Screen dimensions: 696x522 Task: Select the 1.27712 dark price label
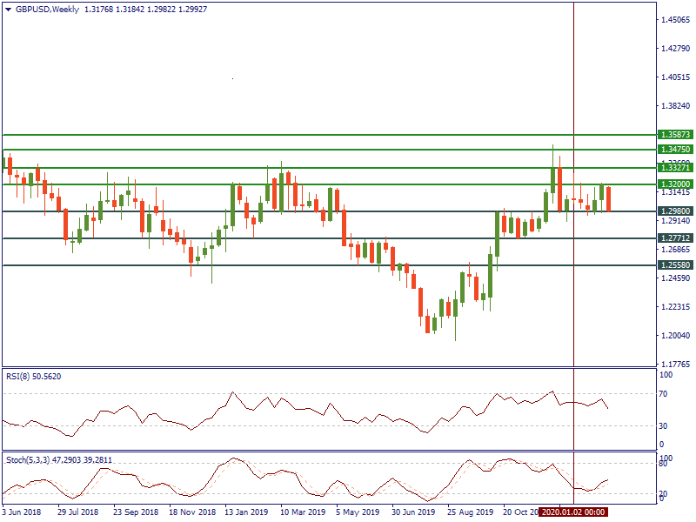(x=675, y=238)
